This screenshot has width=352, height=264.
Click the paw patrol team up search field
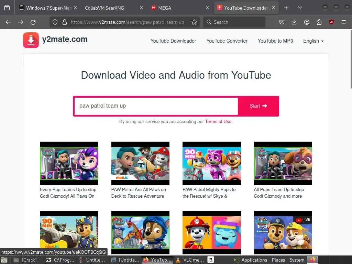point(156,106)
